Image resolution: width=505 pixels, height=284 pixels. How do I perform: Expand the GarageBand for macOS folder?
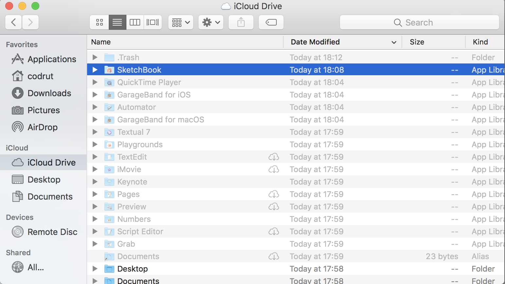coord(95,119)
